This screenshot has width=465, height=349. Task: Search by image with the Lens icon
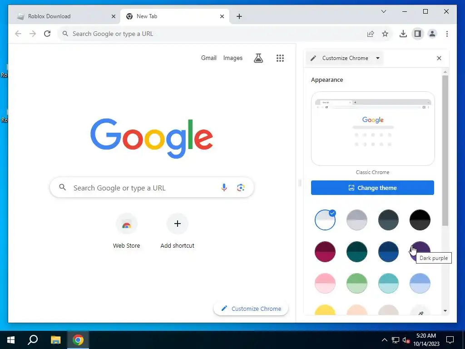[241, 188]
